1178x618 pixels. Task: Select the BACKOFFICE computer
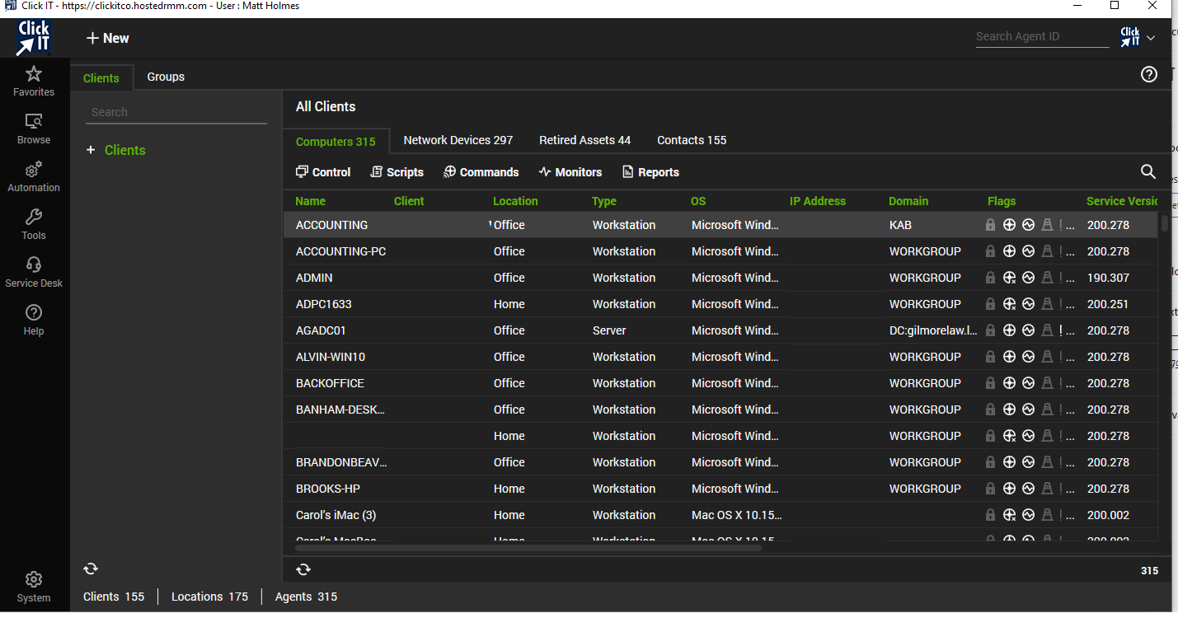tap(720, 383)
